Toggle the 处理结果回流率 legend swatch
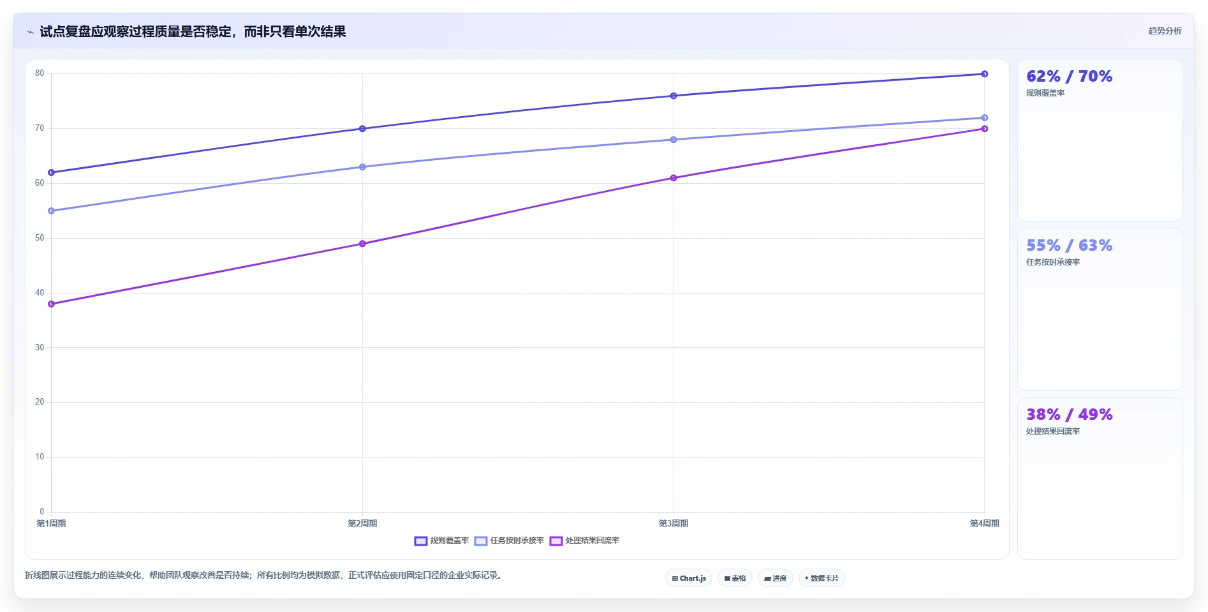Screen dimensions: 1208x612 coord(556,541)
